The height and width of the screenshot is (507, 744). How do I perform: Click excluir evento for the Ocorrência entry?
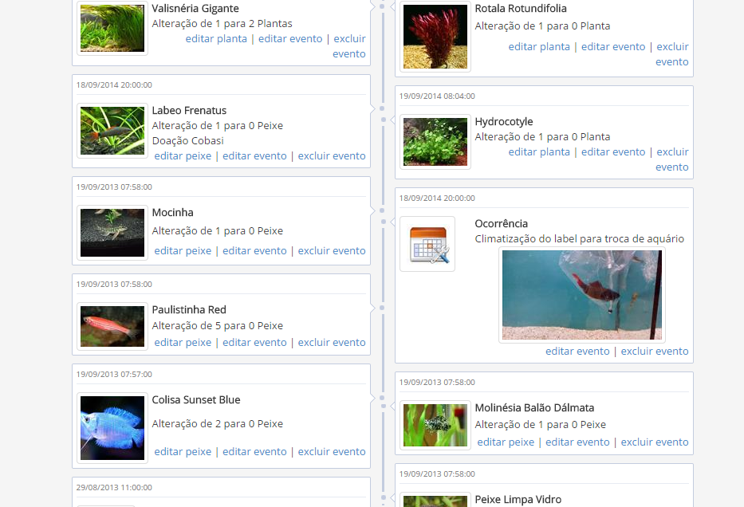(655, 352)
